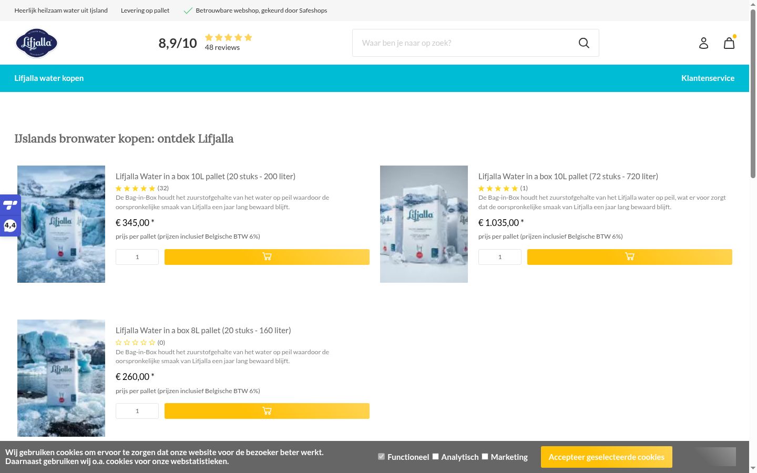
Task: Open the 4,4 rating badge on left edge
Action: (10, 226)
